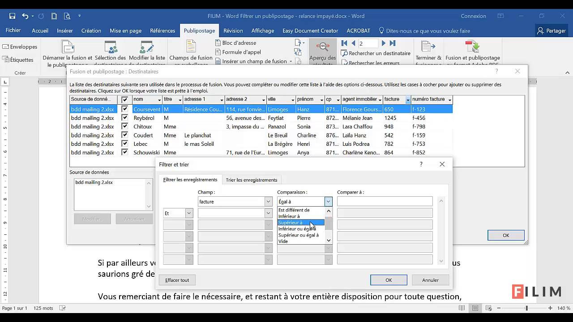This screenshot has height=322, width=573.
Task: Switch to the Révision ribbon tab
Action: [233, 31]
